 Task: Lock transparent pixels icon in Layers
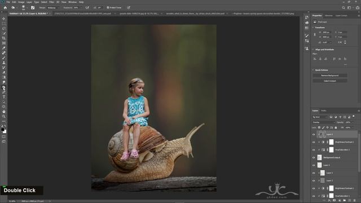click(x=319, y=127)
